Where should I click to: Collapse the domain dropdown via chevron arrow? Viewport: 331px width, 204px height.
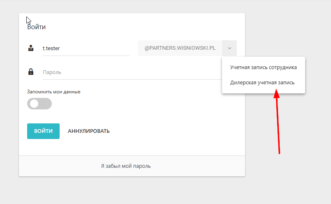(x=229, y=48)
